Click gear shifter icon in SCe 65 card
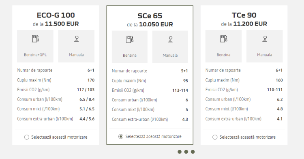Image resolution: width=304 pixels, height=159 pixels. coord(170,39)
